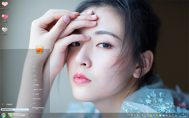Open 文档 in the Start menu
This screenshot has width=189, height=118.
point(34,61)
